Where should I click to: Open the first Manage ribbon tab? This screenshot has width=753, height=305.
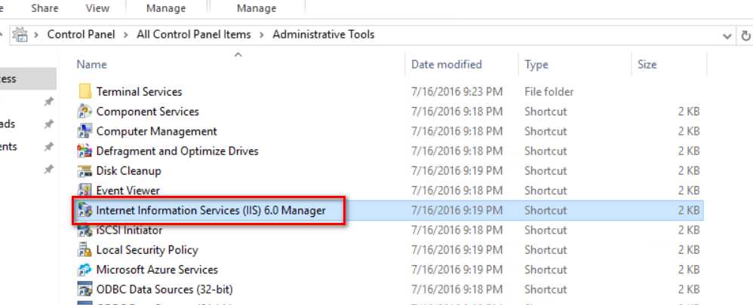point(166,8)
